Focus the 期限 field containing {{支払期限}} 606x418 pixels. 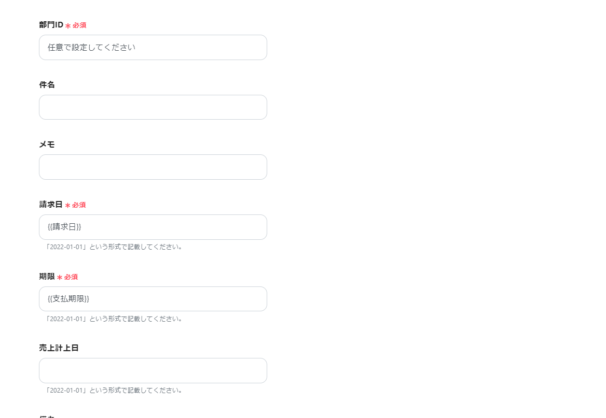point(153,299)
